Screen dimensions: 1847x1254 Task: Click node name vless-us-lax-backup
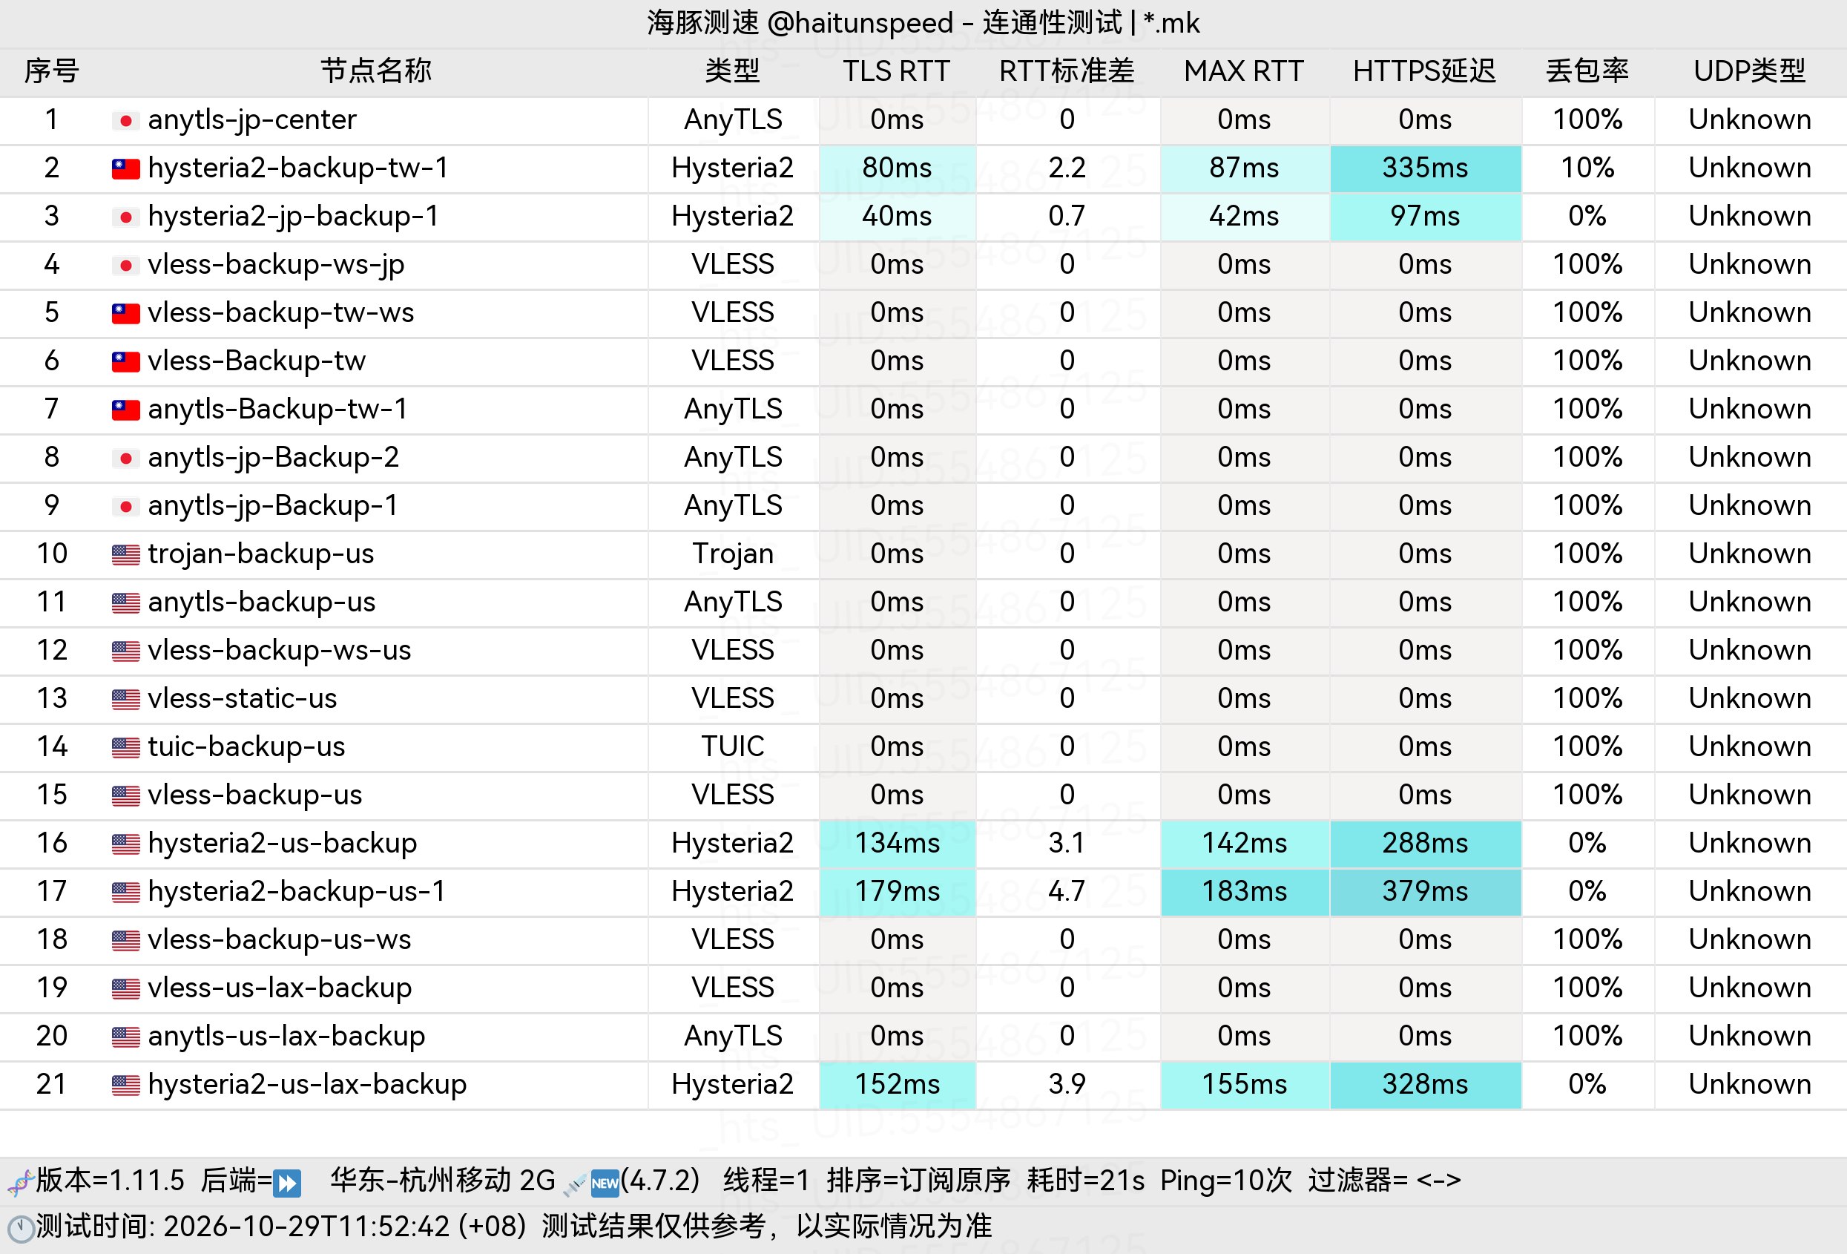pyautogui.click(x=280, y=988)
